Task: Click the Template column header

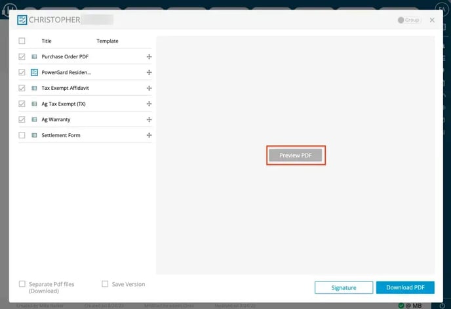Action: tap(108, 41)
